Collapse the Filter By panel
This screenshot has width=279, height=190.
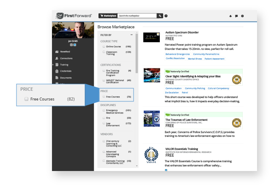(x=131, y=35)
